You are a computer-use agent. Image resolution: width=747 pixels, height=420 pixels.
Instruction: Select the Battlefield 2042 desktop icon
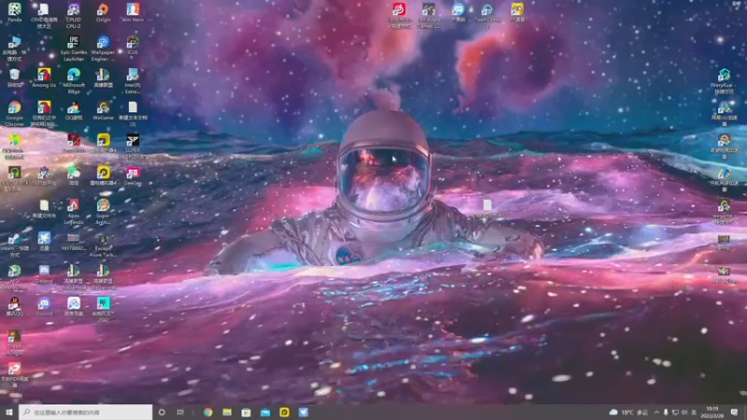pyautogui.click(x=103, y=309)
